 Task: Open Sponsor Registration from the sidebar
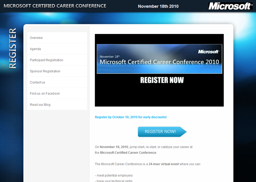coord(45,71)
